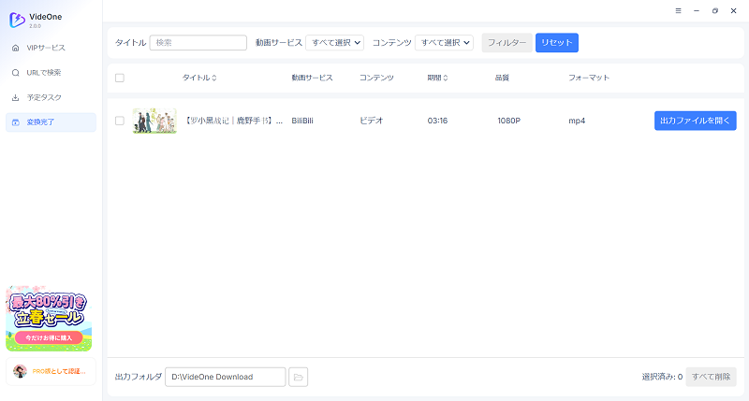Click the video thumbnail in the BiliBili row

(x=154, y=121)
